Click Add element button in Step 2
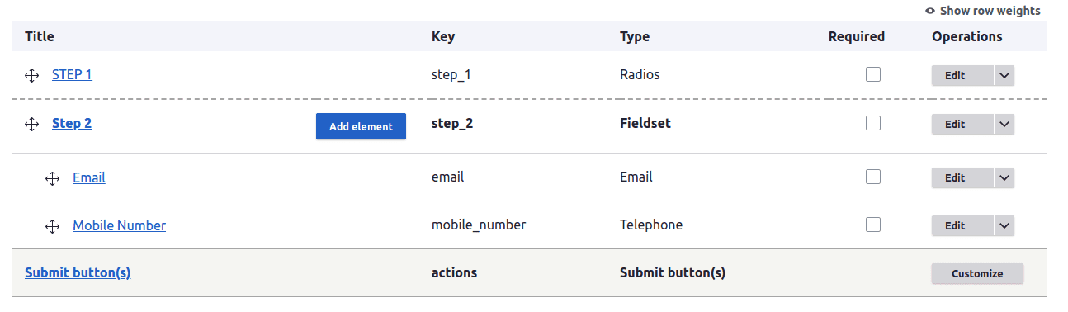This screenshot has height=312, width=1068. pyautogui.click(x=361, y=126)
